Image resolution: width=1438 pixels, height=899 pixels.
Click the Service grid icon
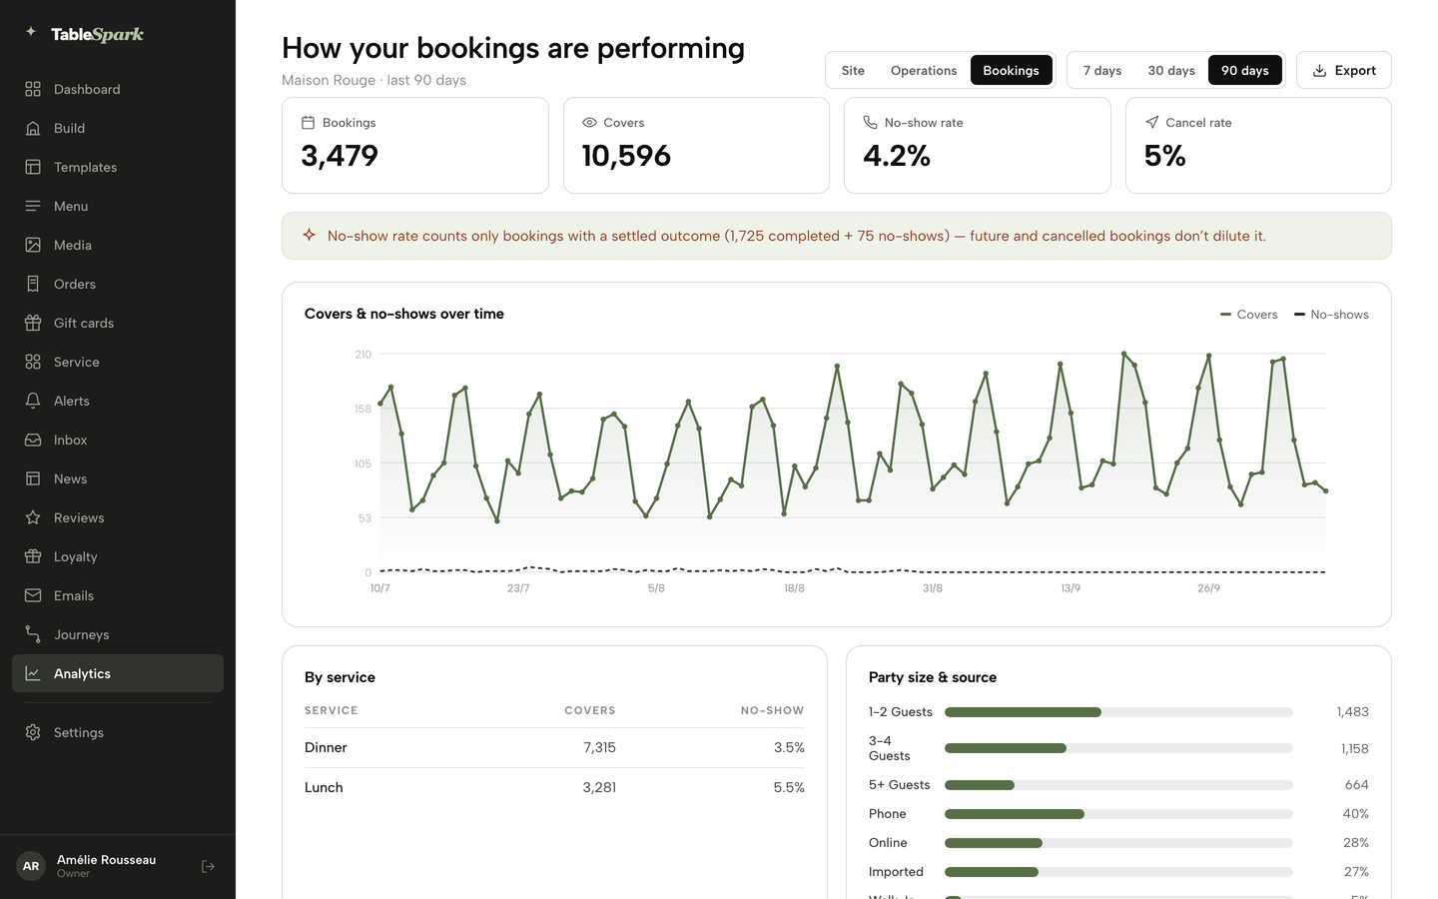33,362
